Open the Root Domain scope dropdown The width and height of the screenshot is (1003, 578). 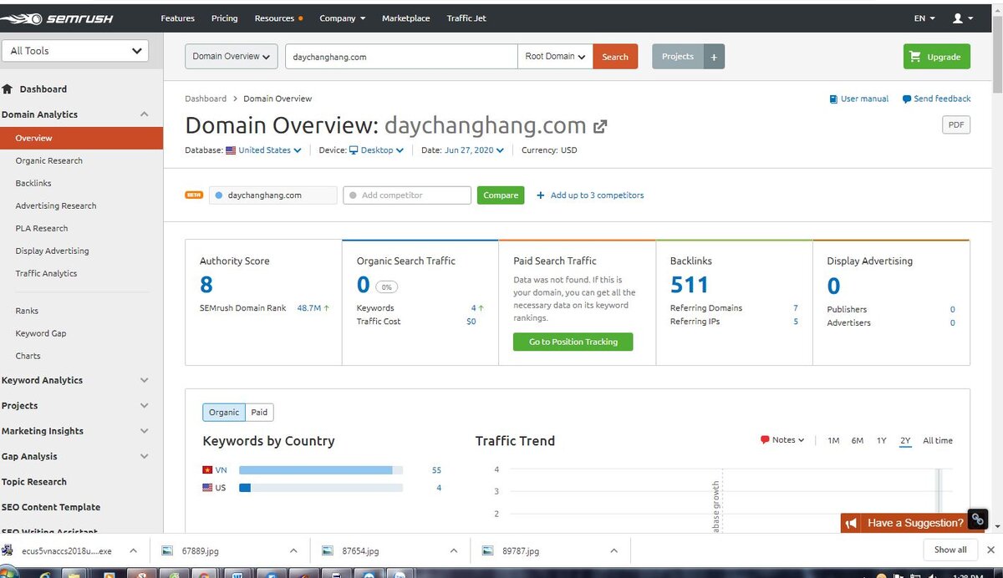pyautogui.click(x=556, y=57)
